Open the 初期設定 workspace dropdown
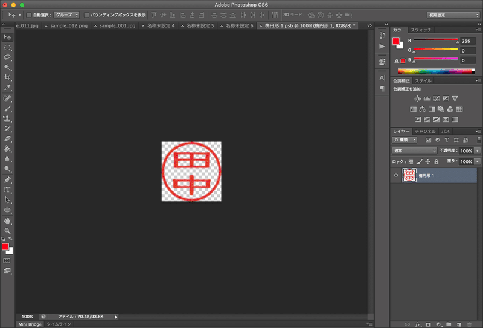This screenshot has height=328, width=483. coord(453,14)
